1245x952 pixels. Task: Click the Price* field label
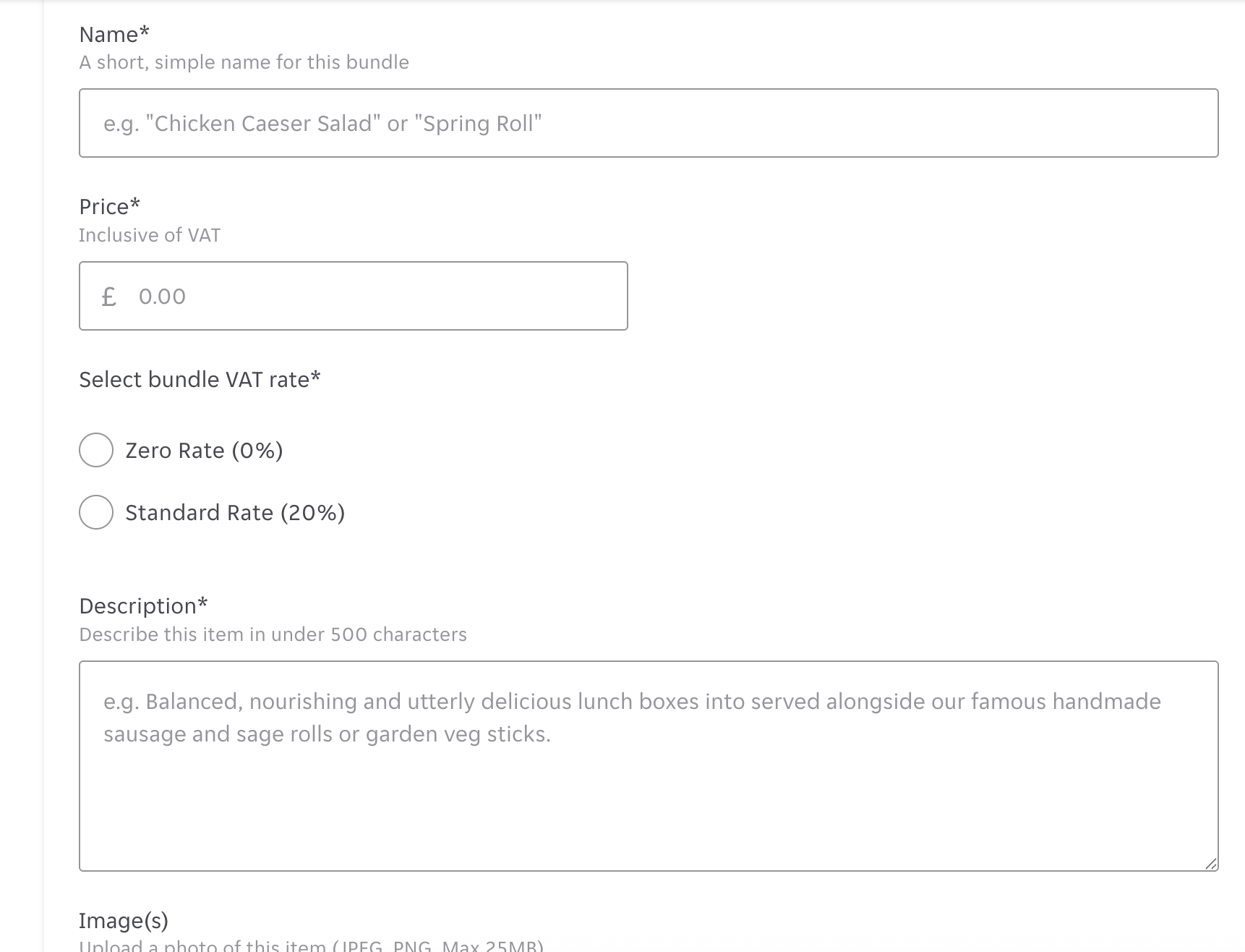coord(109,206)
